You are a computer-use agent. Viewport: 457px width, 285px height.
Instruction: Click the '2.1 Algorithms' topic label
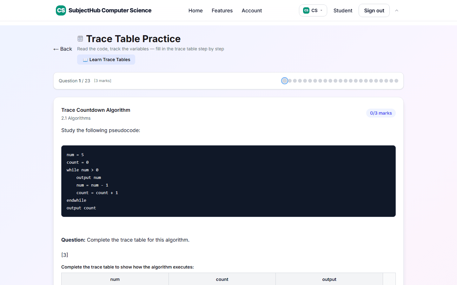[76, 118]
